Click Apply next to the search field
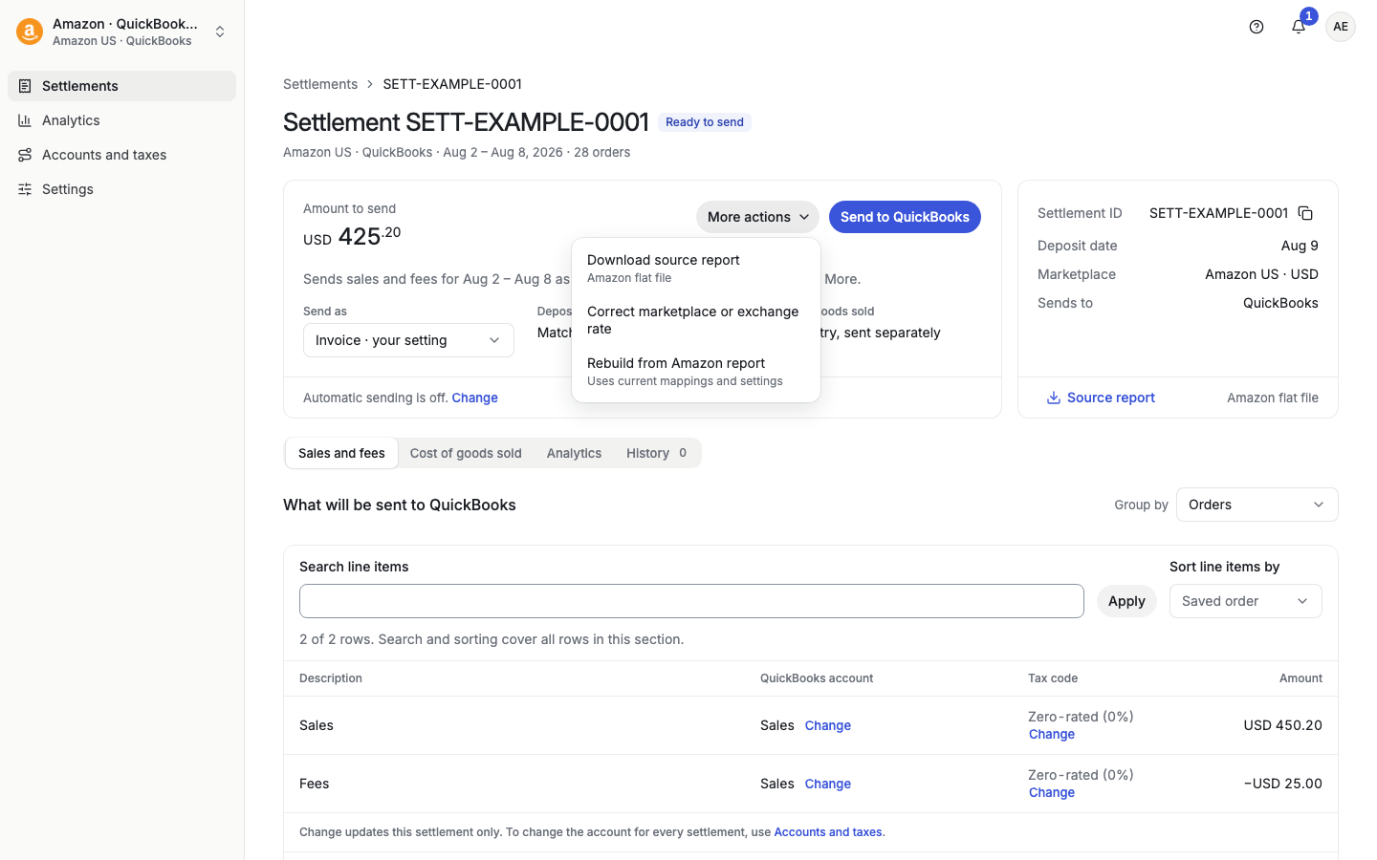 1126,601
